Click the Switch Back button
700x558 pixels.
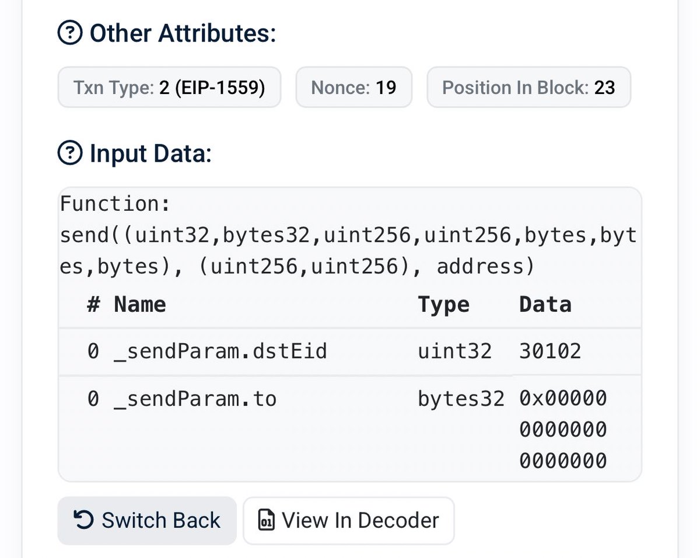147,520
